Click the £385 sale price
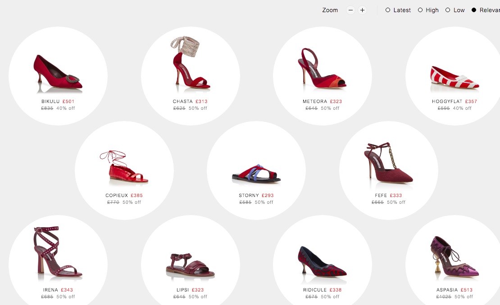This screenshot has height=305, width=500. click(136, 196)
